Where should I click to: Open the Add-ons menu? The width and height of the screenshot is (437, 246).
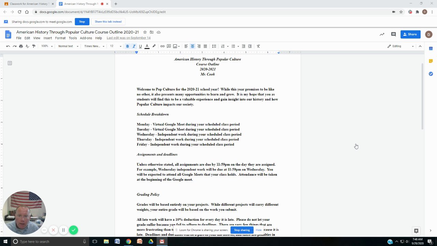coord(86,38)
